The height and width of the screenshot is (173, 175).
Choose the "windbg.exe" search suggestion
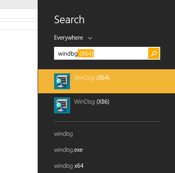tap(68, 150)
